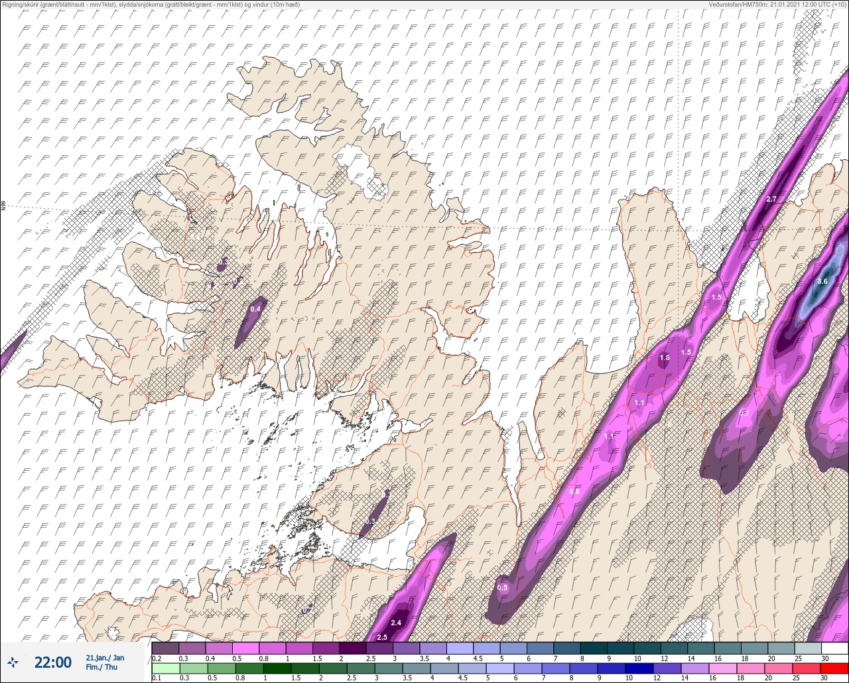Click the 2.7 precipitation value on the map
The height and width of the screenshot is (683, 849).
click(x=771, y=199)
